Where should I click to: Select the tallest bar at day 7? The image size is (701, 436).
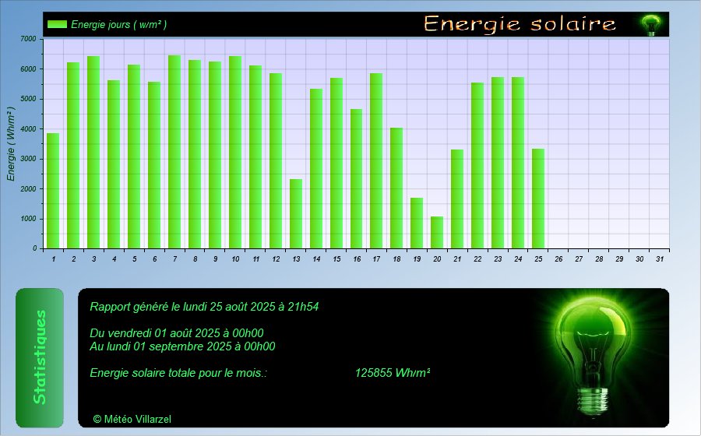(174, 152)
